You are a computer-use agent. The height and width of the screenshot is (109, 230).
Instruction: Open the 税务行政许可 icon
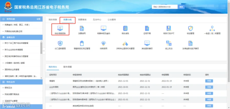tap(169, 28)
